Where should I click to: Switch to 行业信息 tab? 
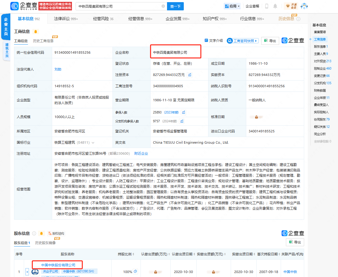point(252,19)
